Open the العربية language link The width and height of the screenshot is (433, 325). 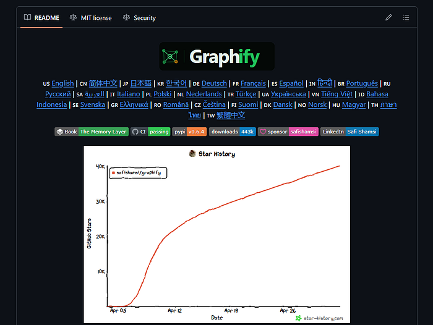click(x=95, y=94)
